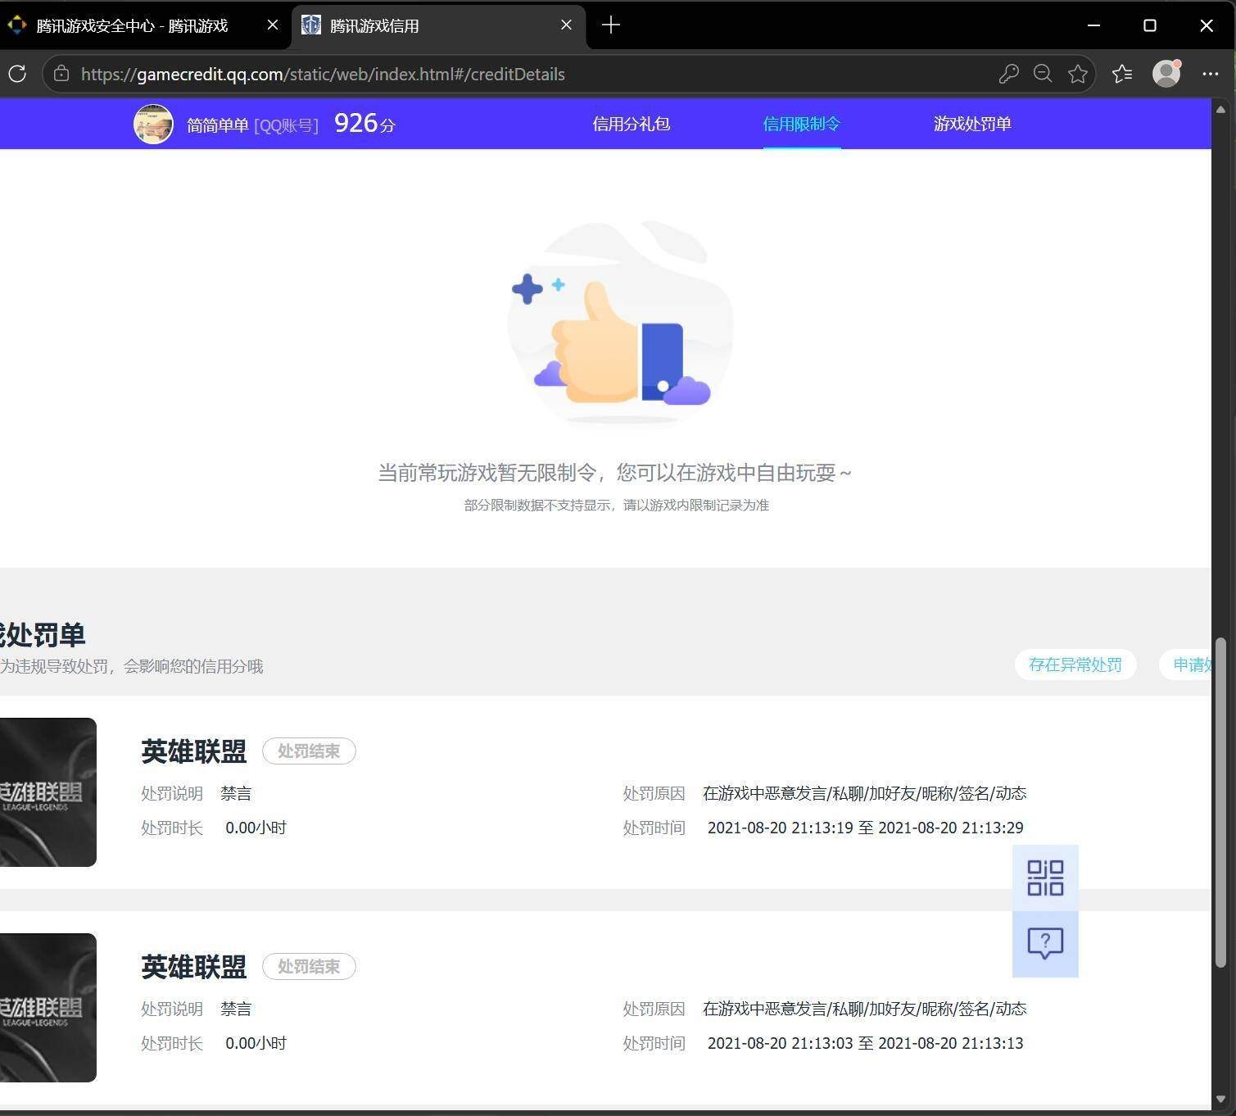
Task: Select the 信用限制令 menu item
Action: point(802,124)
